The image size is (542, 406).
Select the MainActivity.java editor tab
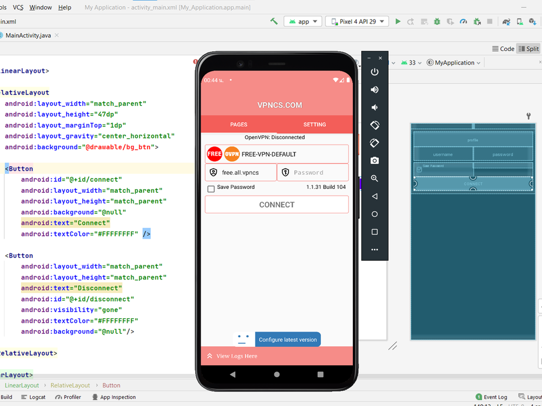(x=28, y=36)
